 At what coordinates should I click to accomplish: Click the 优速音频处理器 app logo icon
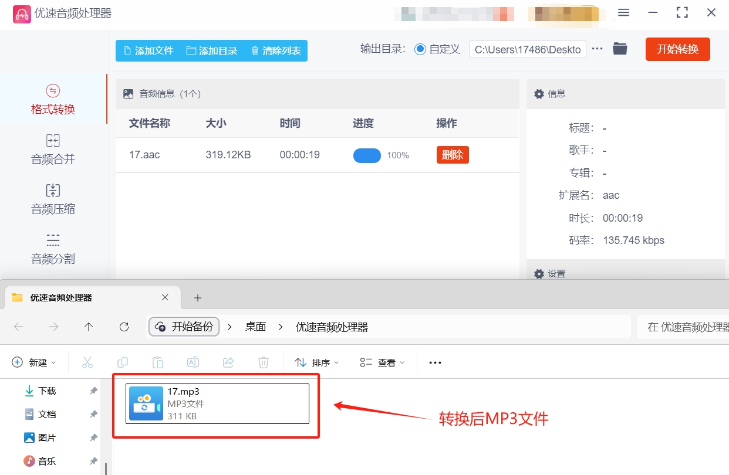tap(22, 14)
